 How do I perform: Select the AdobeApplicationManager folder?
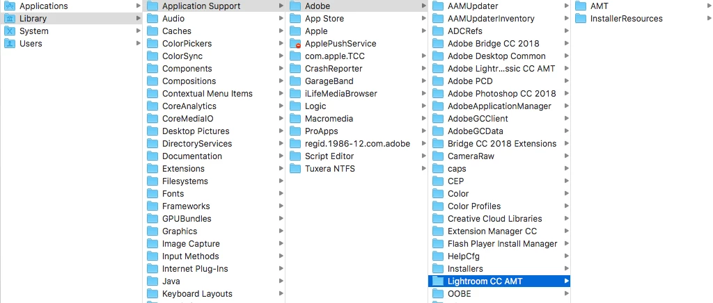[499, 106]
